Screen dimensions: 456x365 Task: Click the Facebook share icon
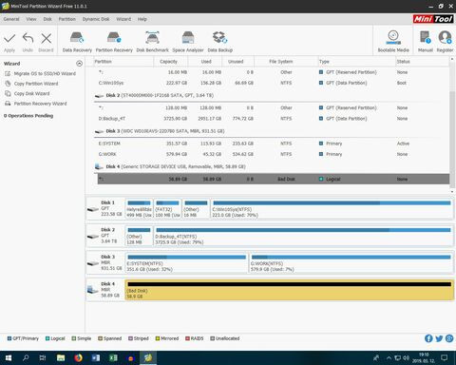coord(428,338)
